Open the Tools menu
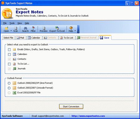 pos(12,23)
